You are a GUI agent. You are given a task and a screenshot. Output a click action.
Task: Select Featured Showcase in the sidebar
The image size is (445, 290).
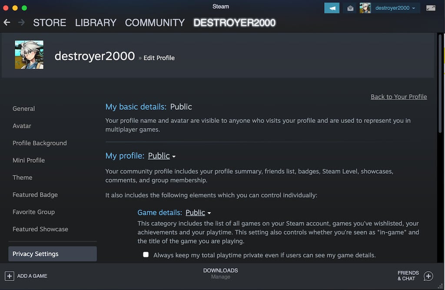pos(40,229)
